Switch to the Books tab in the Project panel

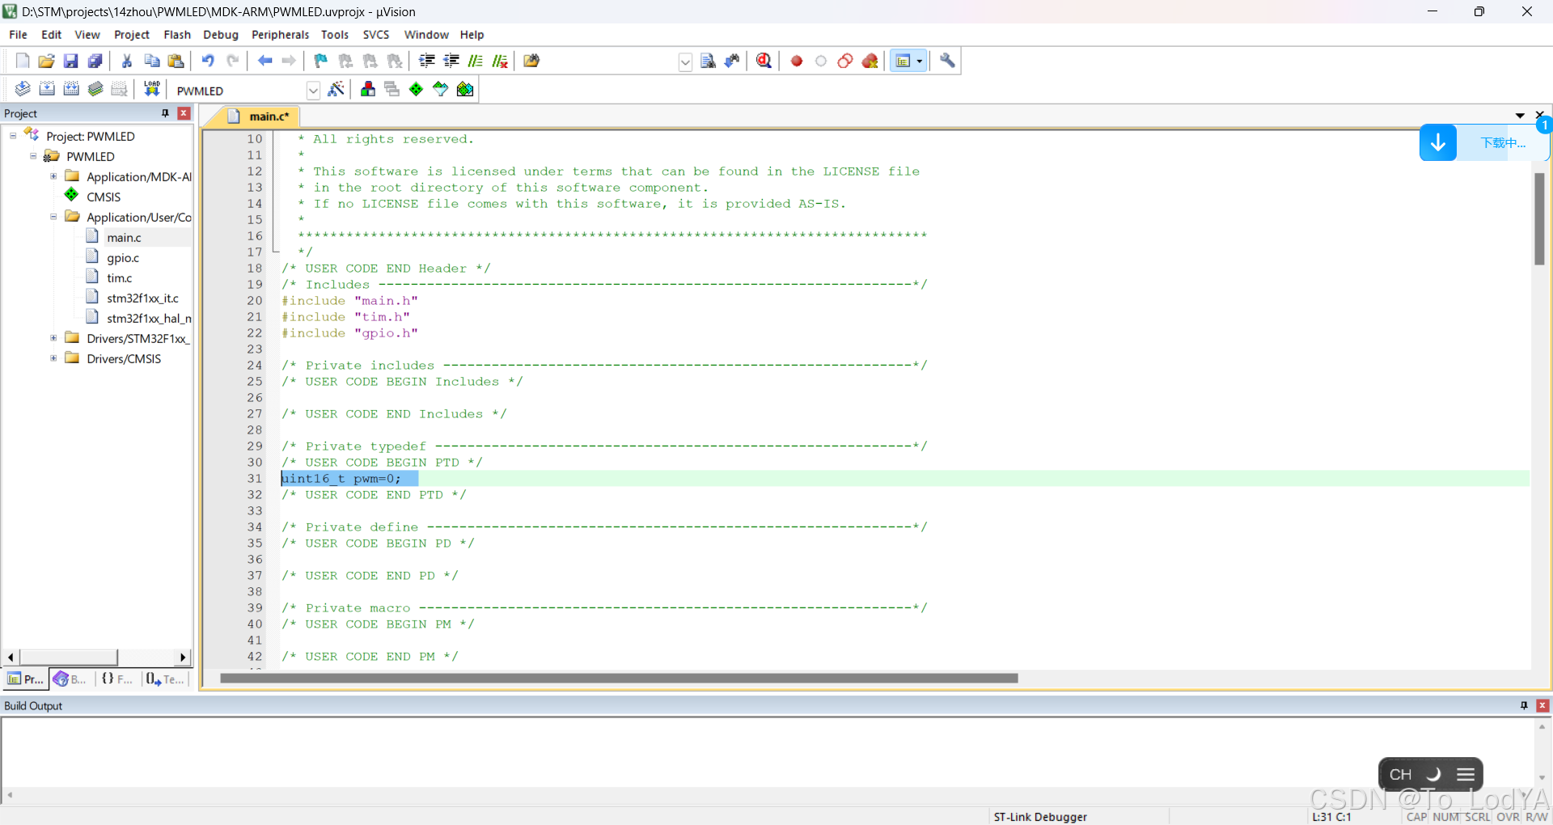point(70,679)
